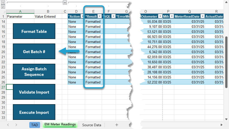The height and width of the screenshot is (129, 229).
Task: Add a new sheet with plus icon
Action: (x=117, y=125)
